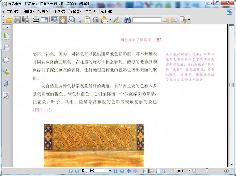Select the Hand tool
This screenshot has width=236, height=176.
click(63, 20)
